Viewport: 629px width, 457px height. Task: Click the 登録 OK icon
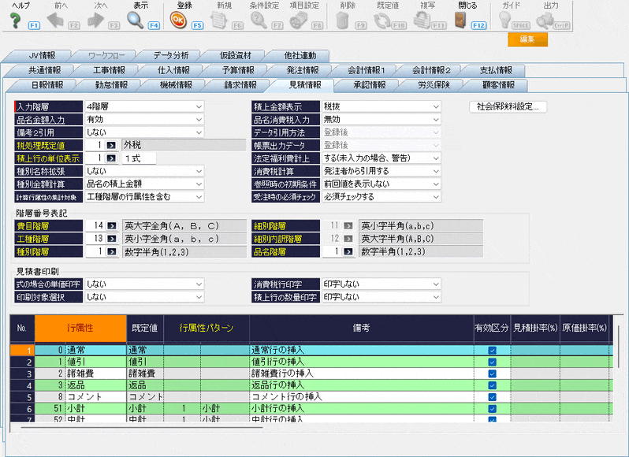pyautogui.click(x=177, y=20)
